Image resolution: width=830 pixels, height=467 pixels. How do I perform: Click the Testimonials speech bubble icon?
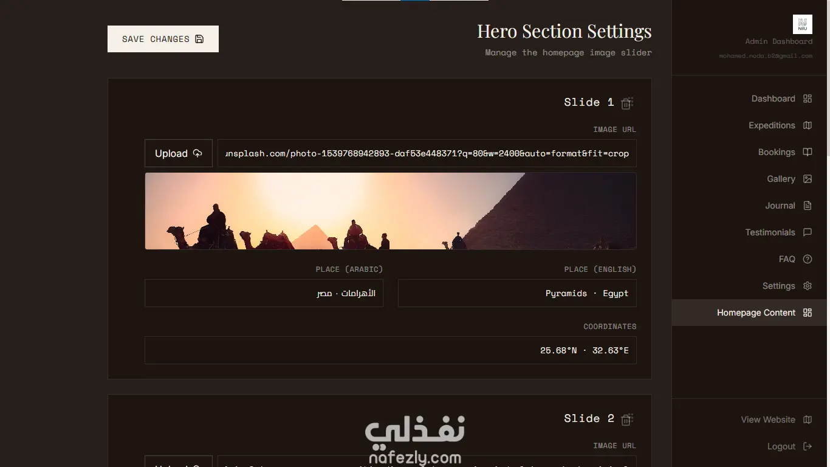808,232
